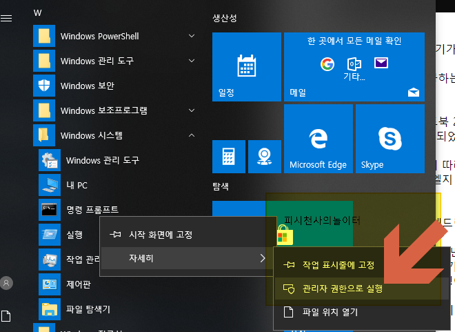Viewport: 455px width, 332px height.
Task: Click the 탐색 group heading
Action: (x=221, y=186)
